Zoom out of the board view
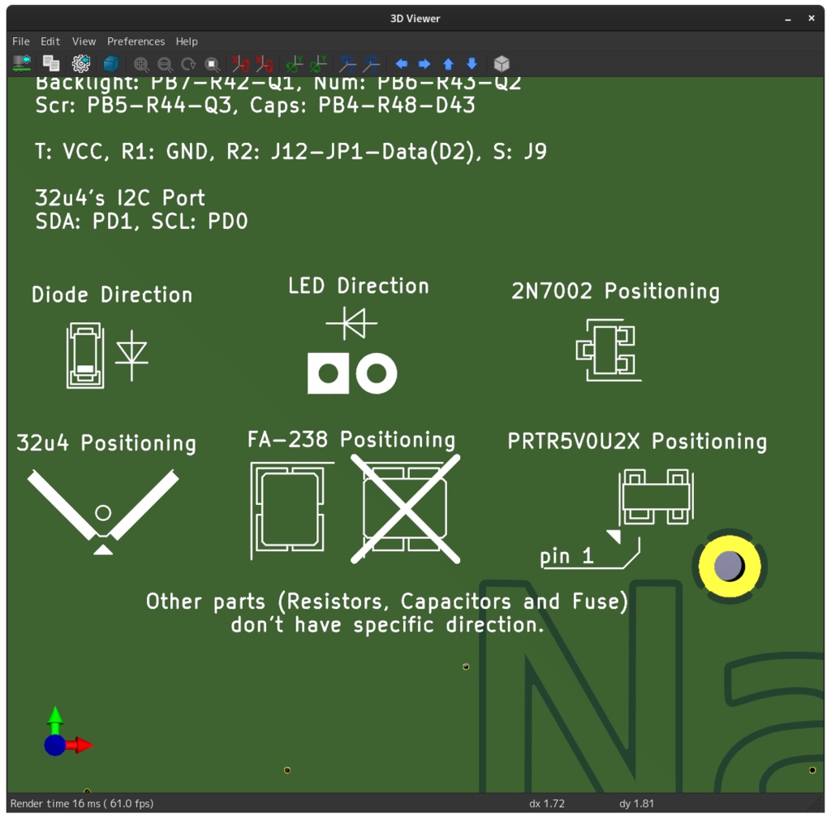 click(165, 63)
